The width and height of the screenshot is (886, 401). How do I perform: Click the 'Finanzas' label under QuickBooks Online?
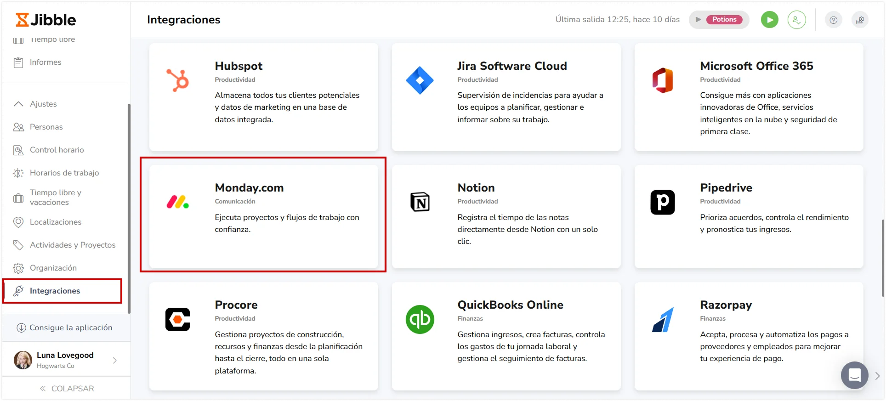coord(470,319)
